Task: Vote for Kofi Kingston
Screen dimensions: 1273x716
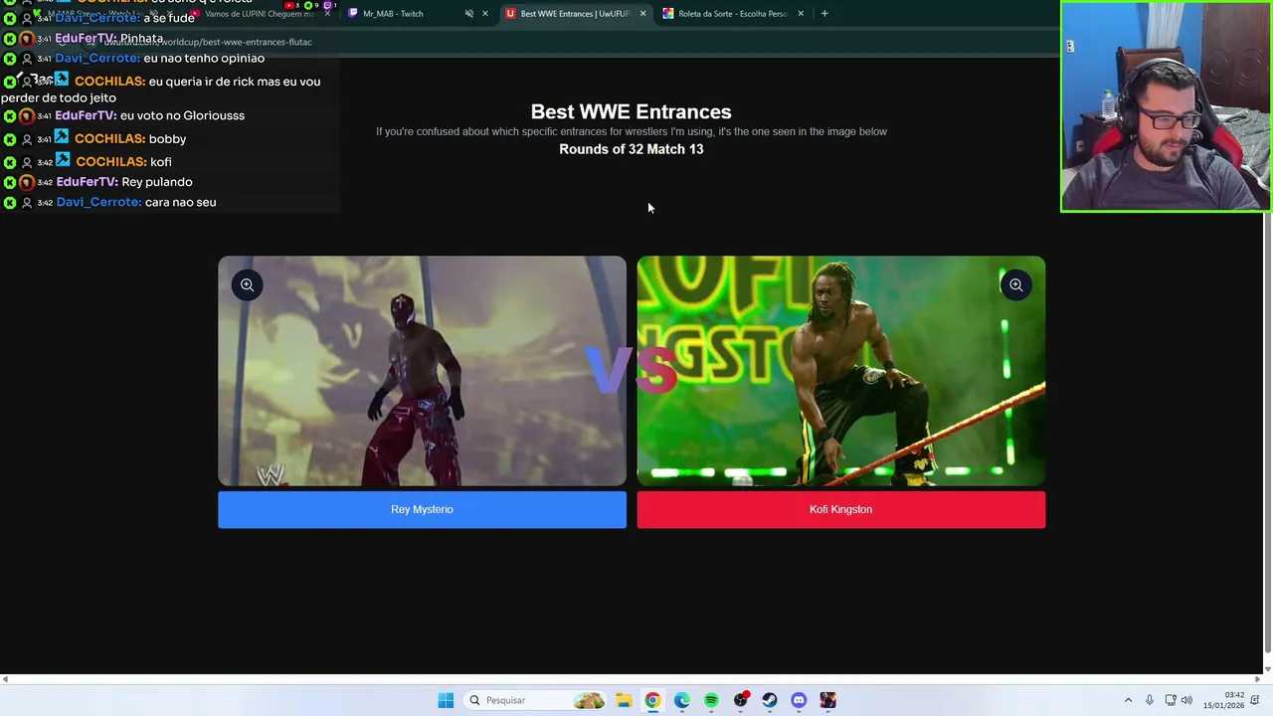Action: tap(840, 509)
